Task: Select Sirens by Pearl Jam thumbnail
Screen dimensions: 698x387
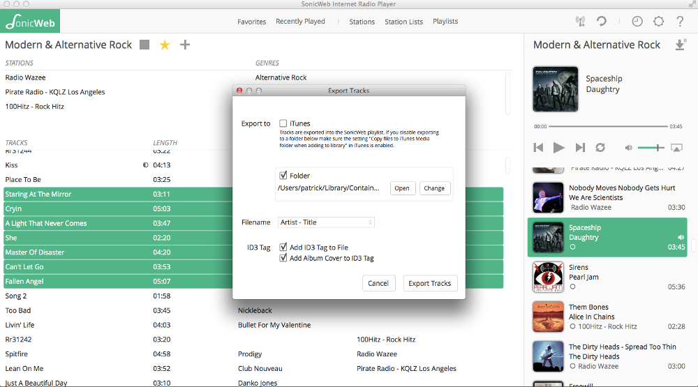Action: pyautogui.click(x=548, y=277)
